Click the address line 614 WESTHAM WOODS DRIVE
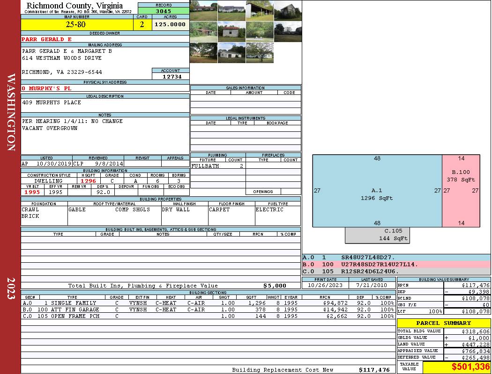Image resolution: width=492 pixels, height=374 pixels. [x=61, y=58]
